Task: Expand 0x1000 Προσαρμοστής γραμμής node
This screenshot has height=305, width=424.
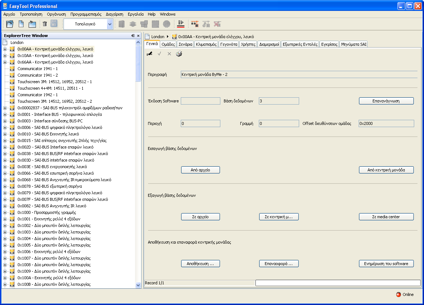Action: coord(5,212)
